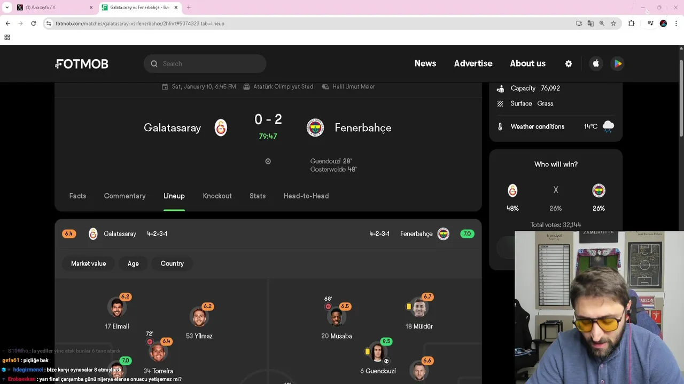Screen dimensions: 684x384
Task: Open the Chrome profile avatar
Action: point(663,23)
